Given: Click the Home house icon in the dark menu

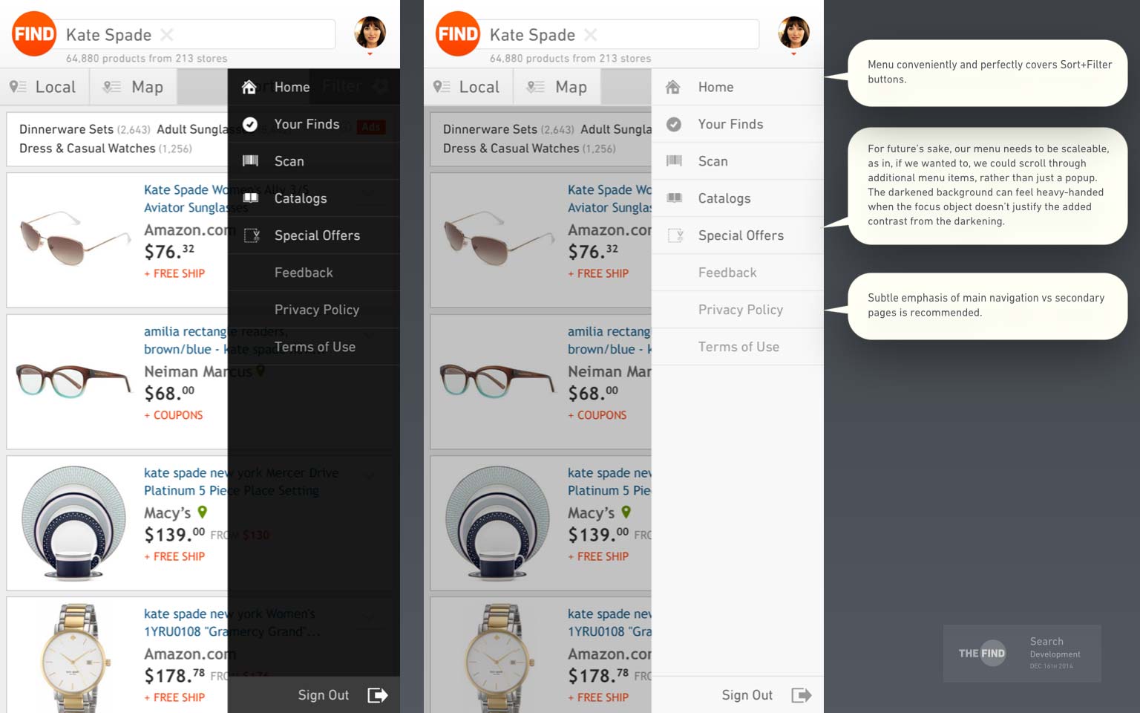Looking at the screenshot, I should coord(249,87).
